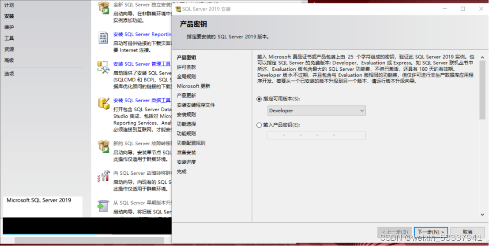Click the 功能规则 step in wizard list
Viewport: 489px width, 246px height.
(x=187, y=133)
